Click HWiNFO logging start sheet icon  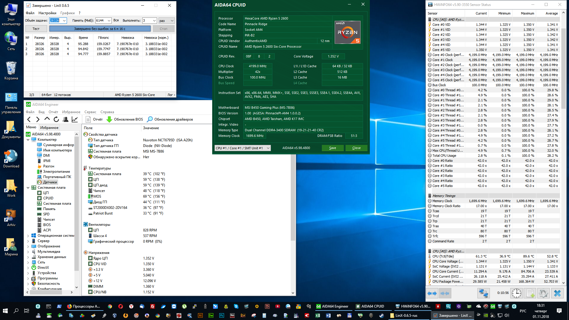(530, 293)
